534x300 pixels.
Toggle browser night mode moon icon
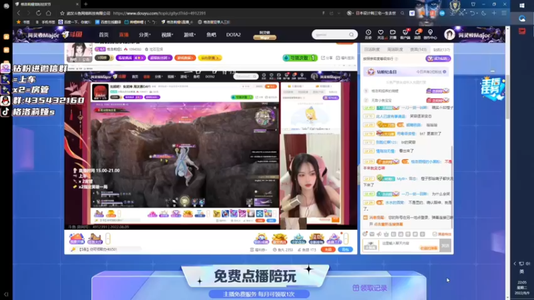point(483,13)
